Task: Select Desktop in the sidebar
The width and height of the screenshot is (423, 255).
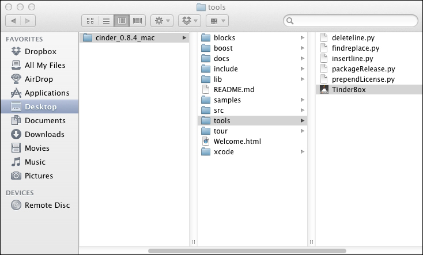Action: coord(39,106)
